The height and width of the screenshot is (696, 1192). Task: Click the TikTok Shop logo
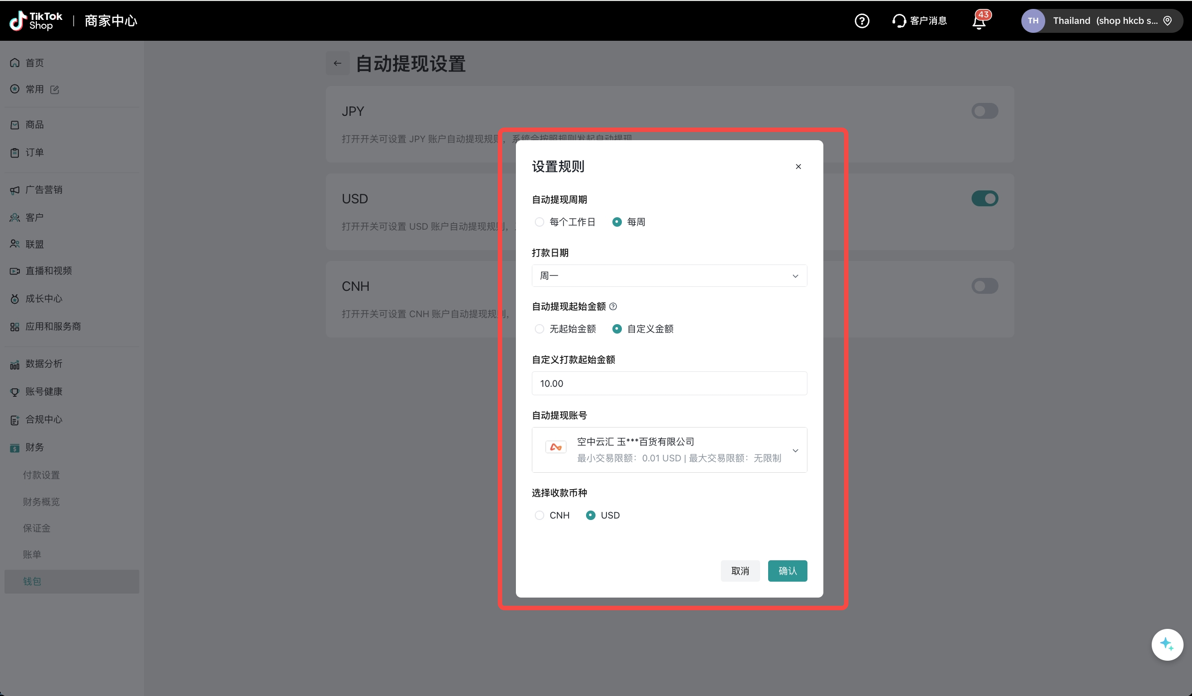pos(36,21)
